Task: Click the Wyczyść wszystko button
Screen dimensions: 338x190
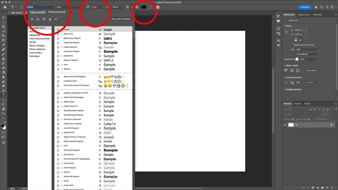Action: [x=121, y=19]
